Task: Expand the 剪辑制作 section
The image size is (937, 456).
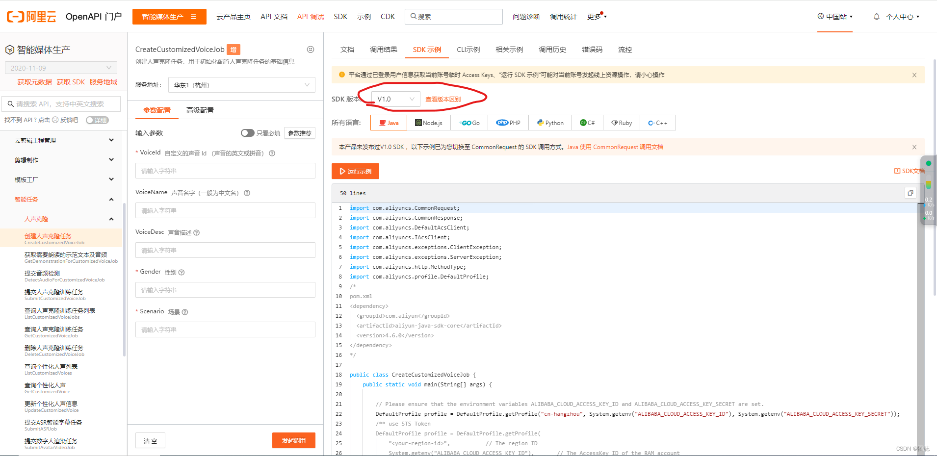Action: click(x=64, y=160)
